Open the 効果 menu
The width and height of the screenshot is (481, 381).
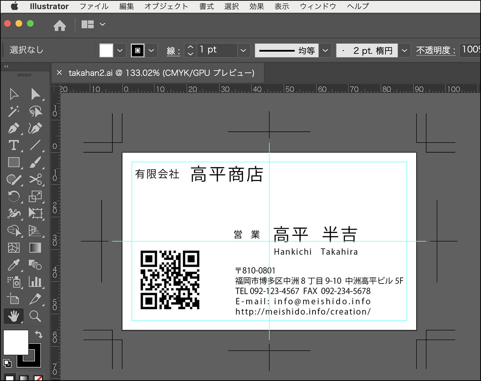click(x=257, y=6)
